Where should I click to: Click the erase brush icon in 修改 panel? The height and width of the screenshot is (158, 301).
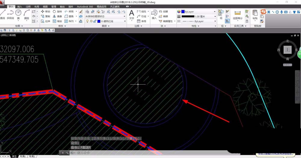click(x=81, y=11)
